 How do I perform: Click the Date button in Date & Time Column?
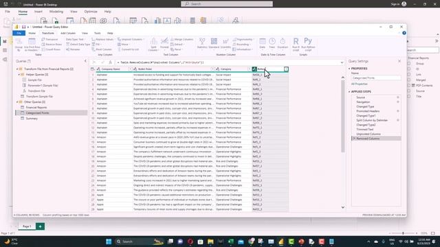point(263,44)
